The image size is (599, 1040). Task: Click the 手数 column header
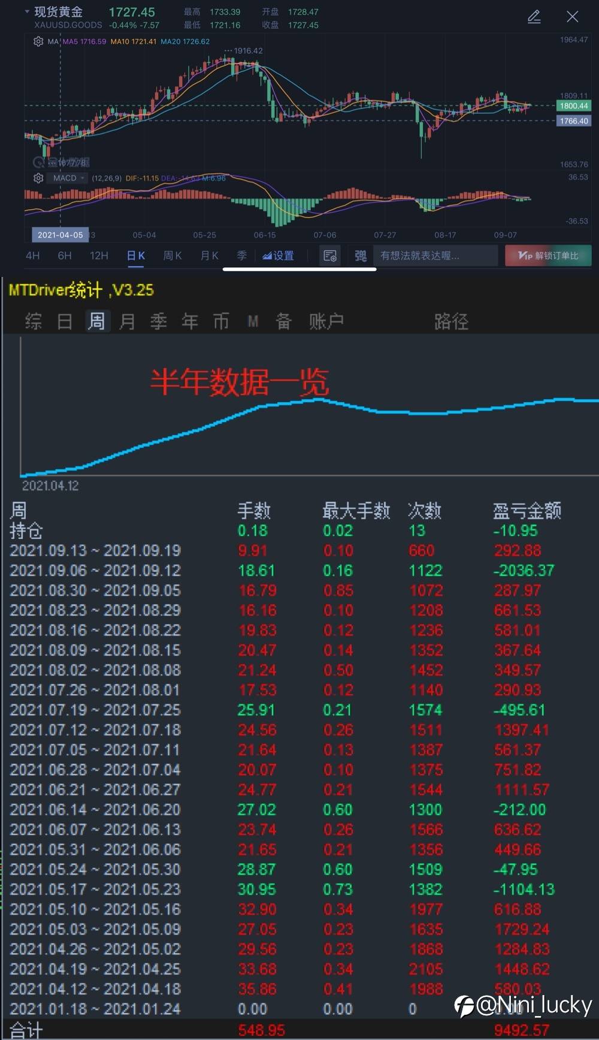254,511
